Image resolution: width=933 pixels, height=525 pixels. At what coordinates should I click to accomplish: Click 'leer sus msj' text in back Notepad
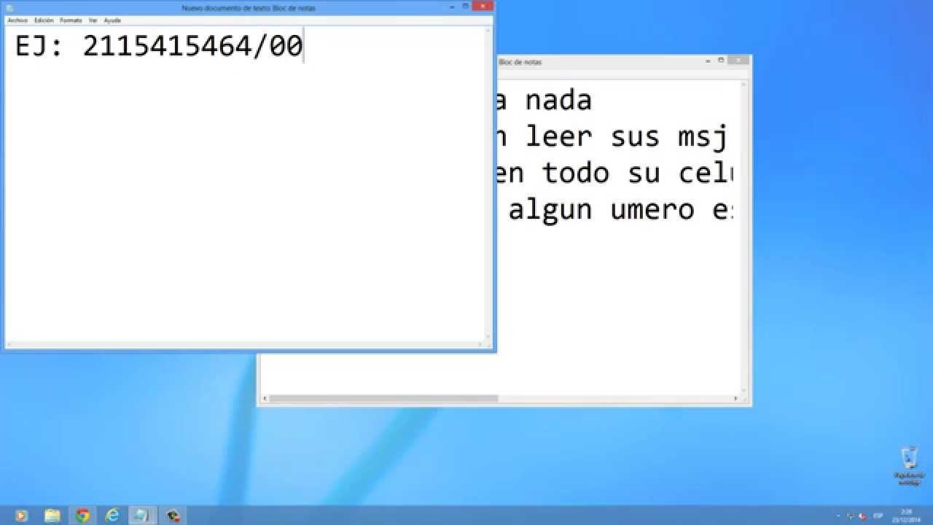tap(628, 136)
